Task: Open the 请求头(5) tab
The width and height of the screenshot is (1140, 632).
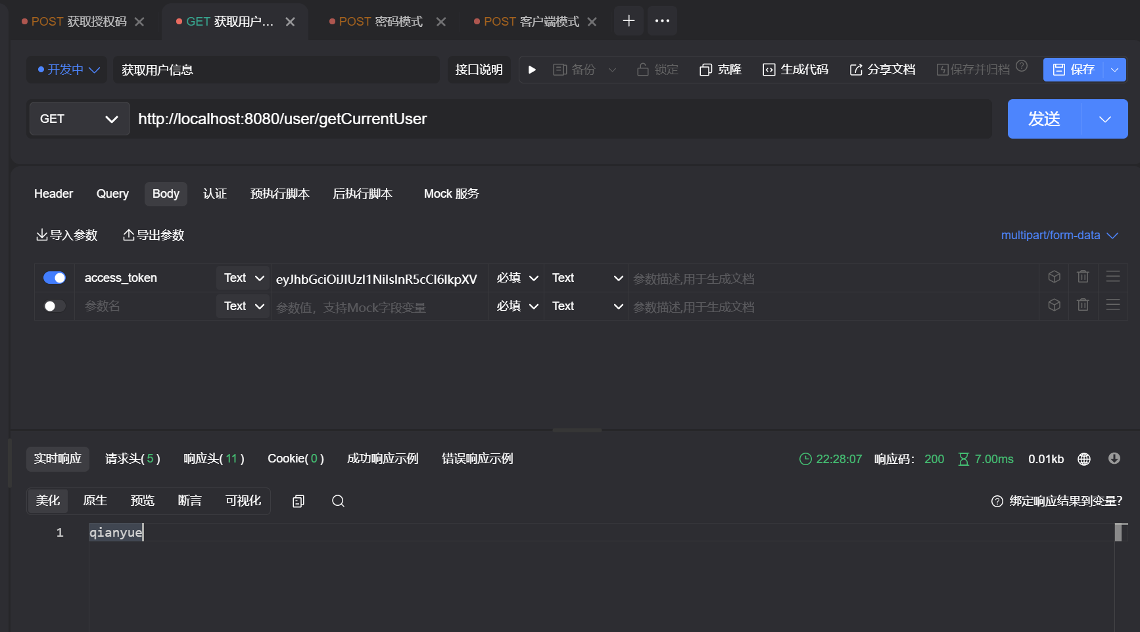Action: [x=133, y=459]
